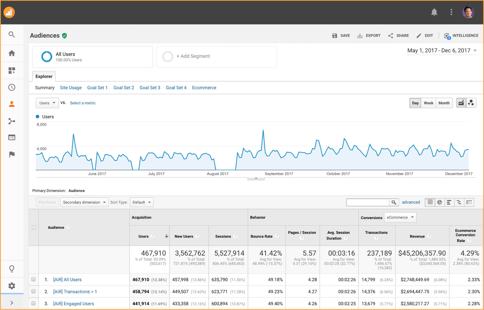Toggle the select-all checkbox in the table header
Screen dimensions: 484x310
(x=34, y=228)
